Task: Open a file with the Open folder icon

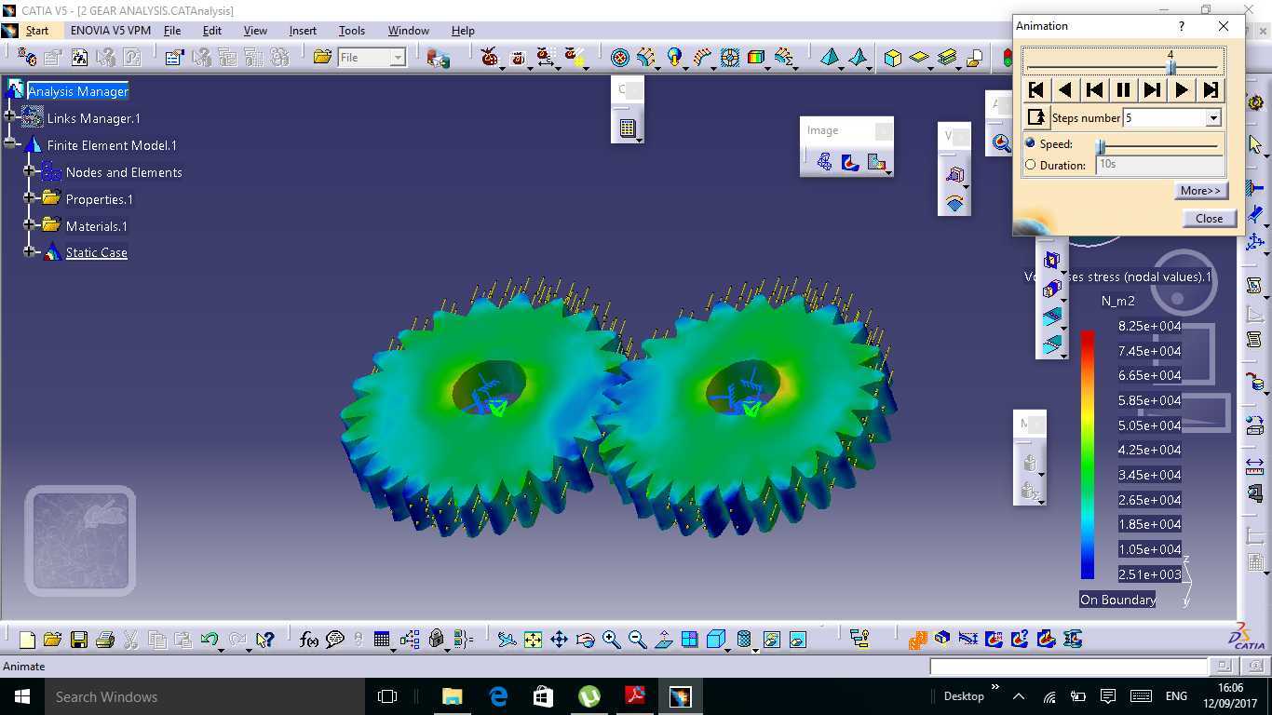Action: click(52, 640)
